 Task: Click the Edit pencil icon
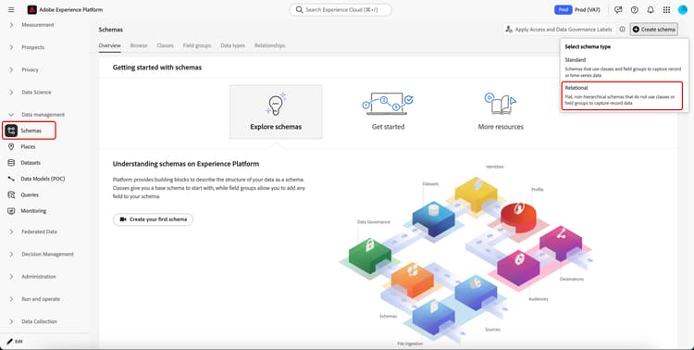click(9, 342)
